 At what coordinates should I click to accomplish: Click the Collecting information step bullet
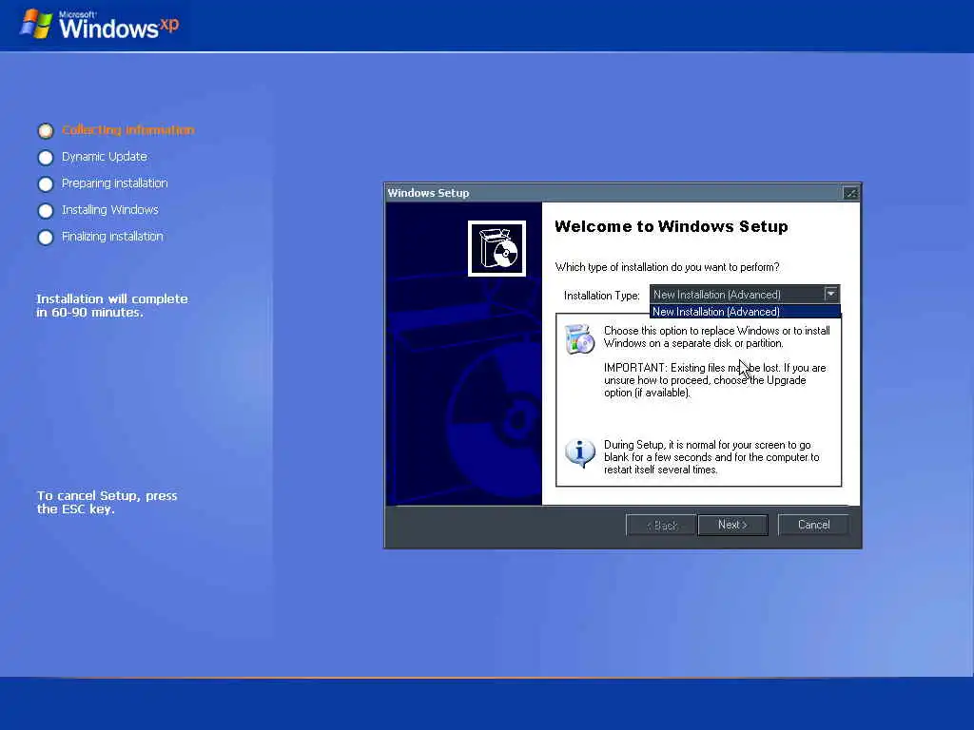click(46, 130)
